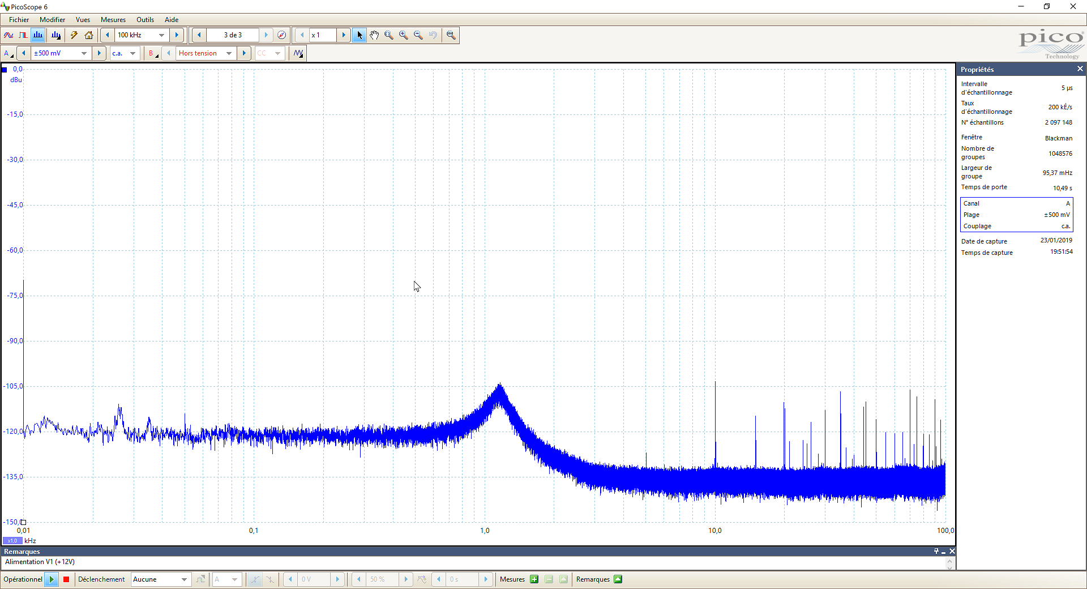This screenshot has height=589, width=1087.
Task: Click channel A blue axis marker
Action: [x=4, y=70]
